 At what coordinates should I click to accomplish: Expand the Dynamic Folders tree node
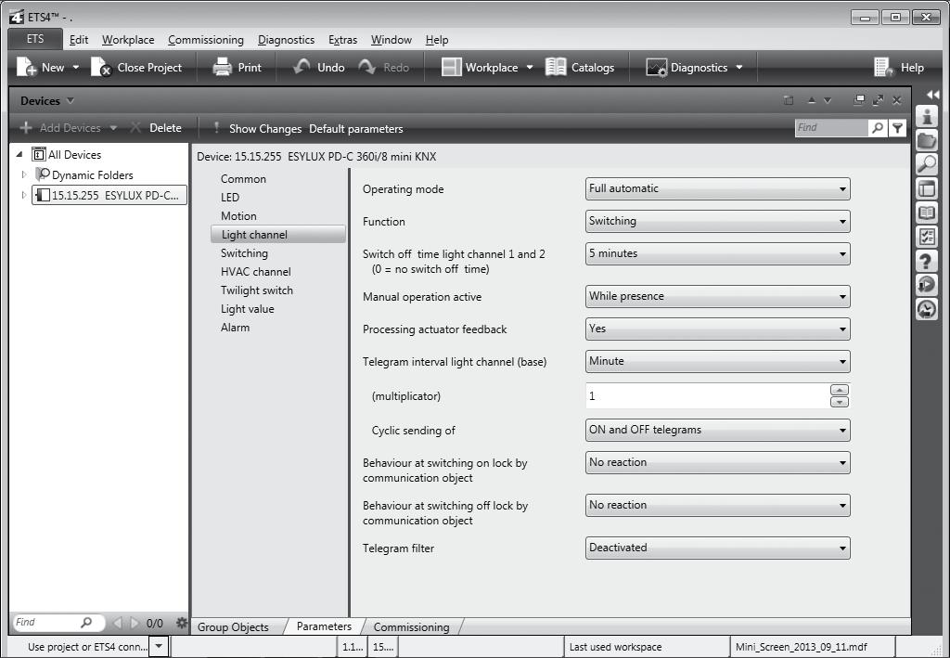click(23, 174)
